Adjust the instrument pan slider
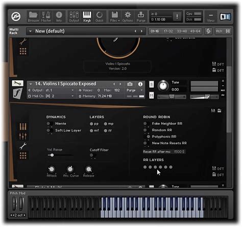The width and height of the screenshot is (242, 227). pos(172,97)
